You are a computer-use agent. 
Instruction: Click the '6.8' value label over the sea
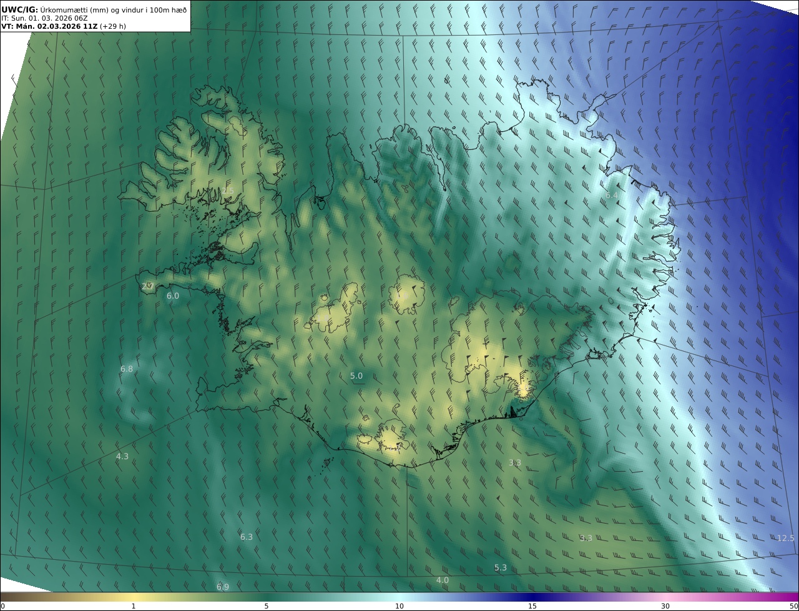click(x=127, y=369)
